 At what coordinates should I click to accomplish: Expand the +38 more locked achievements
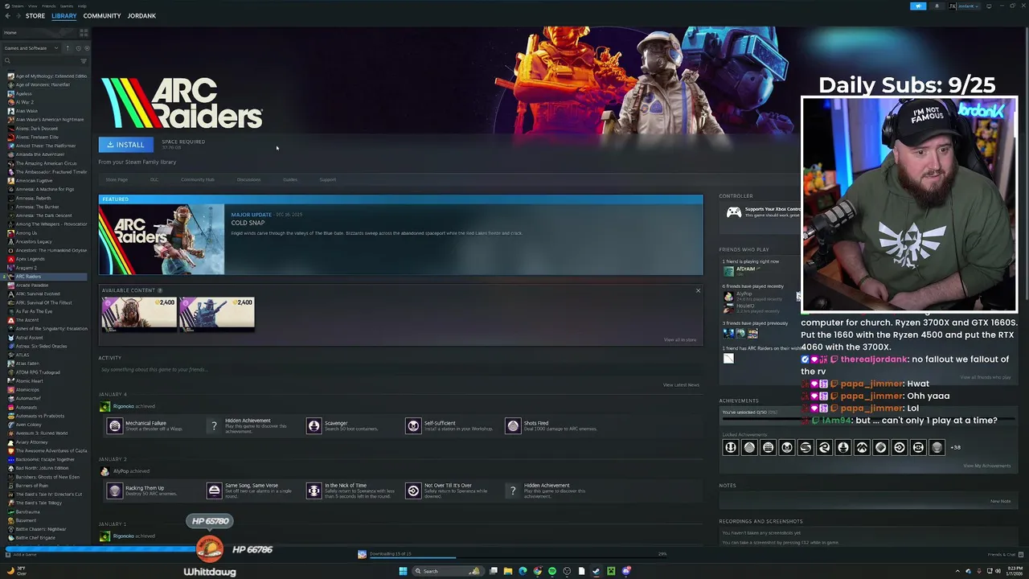pyautogui.click(x=955, y=447)
